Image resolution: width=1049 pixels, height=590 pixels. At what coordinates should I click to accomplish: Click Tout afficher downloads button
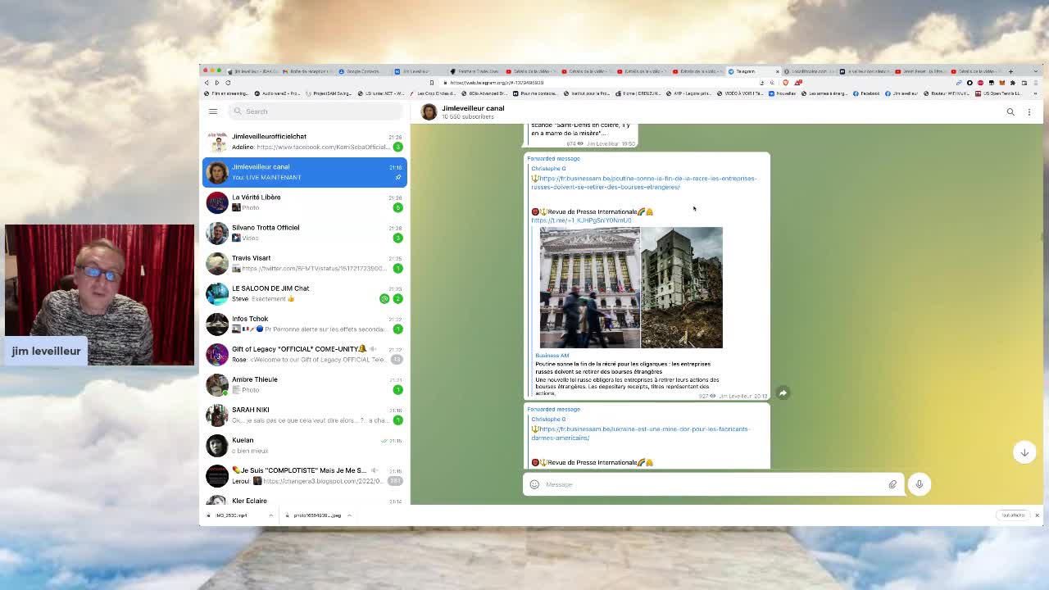click(x=1012, y=515)
